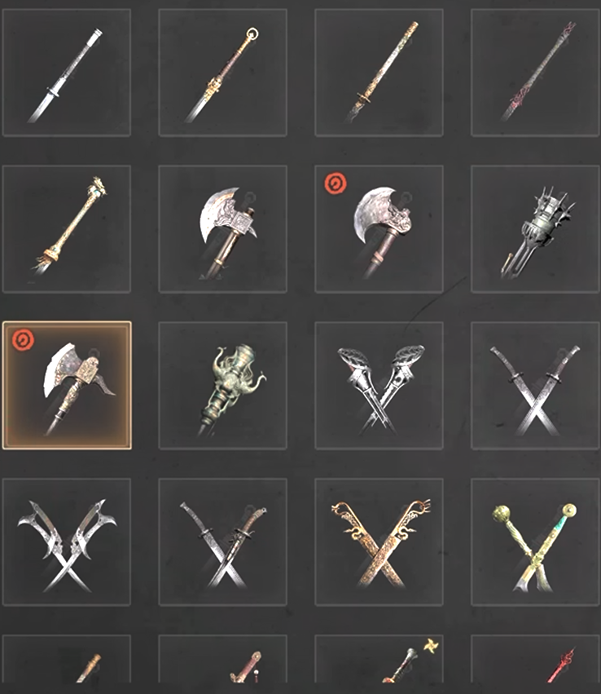Open the partially visible shuriken weapon slot
Image resolution: width=601 pixels, height=694 pixels.
pyautogui.click(x=379, y=659)
